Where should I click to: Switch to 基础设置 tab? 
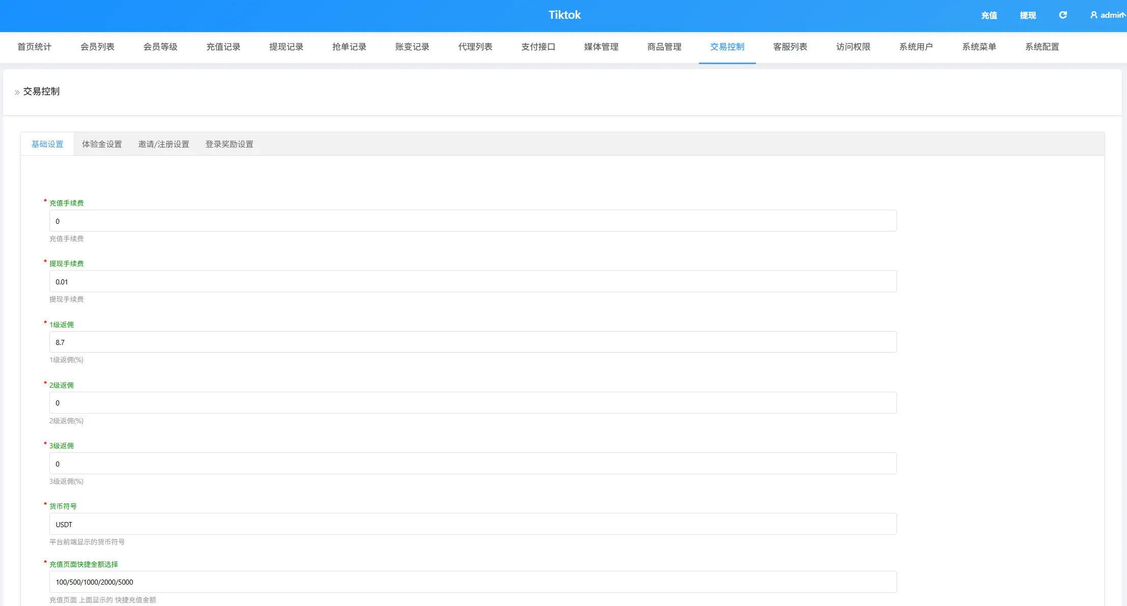click(47, 144)
